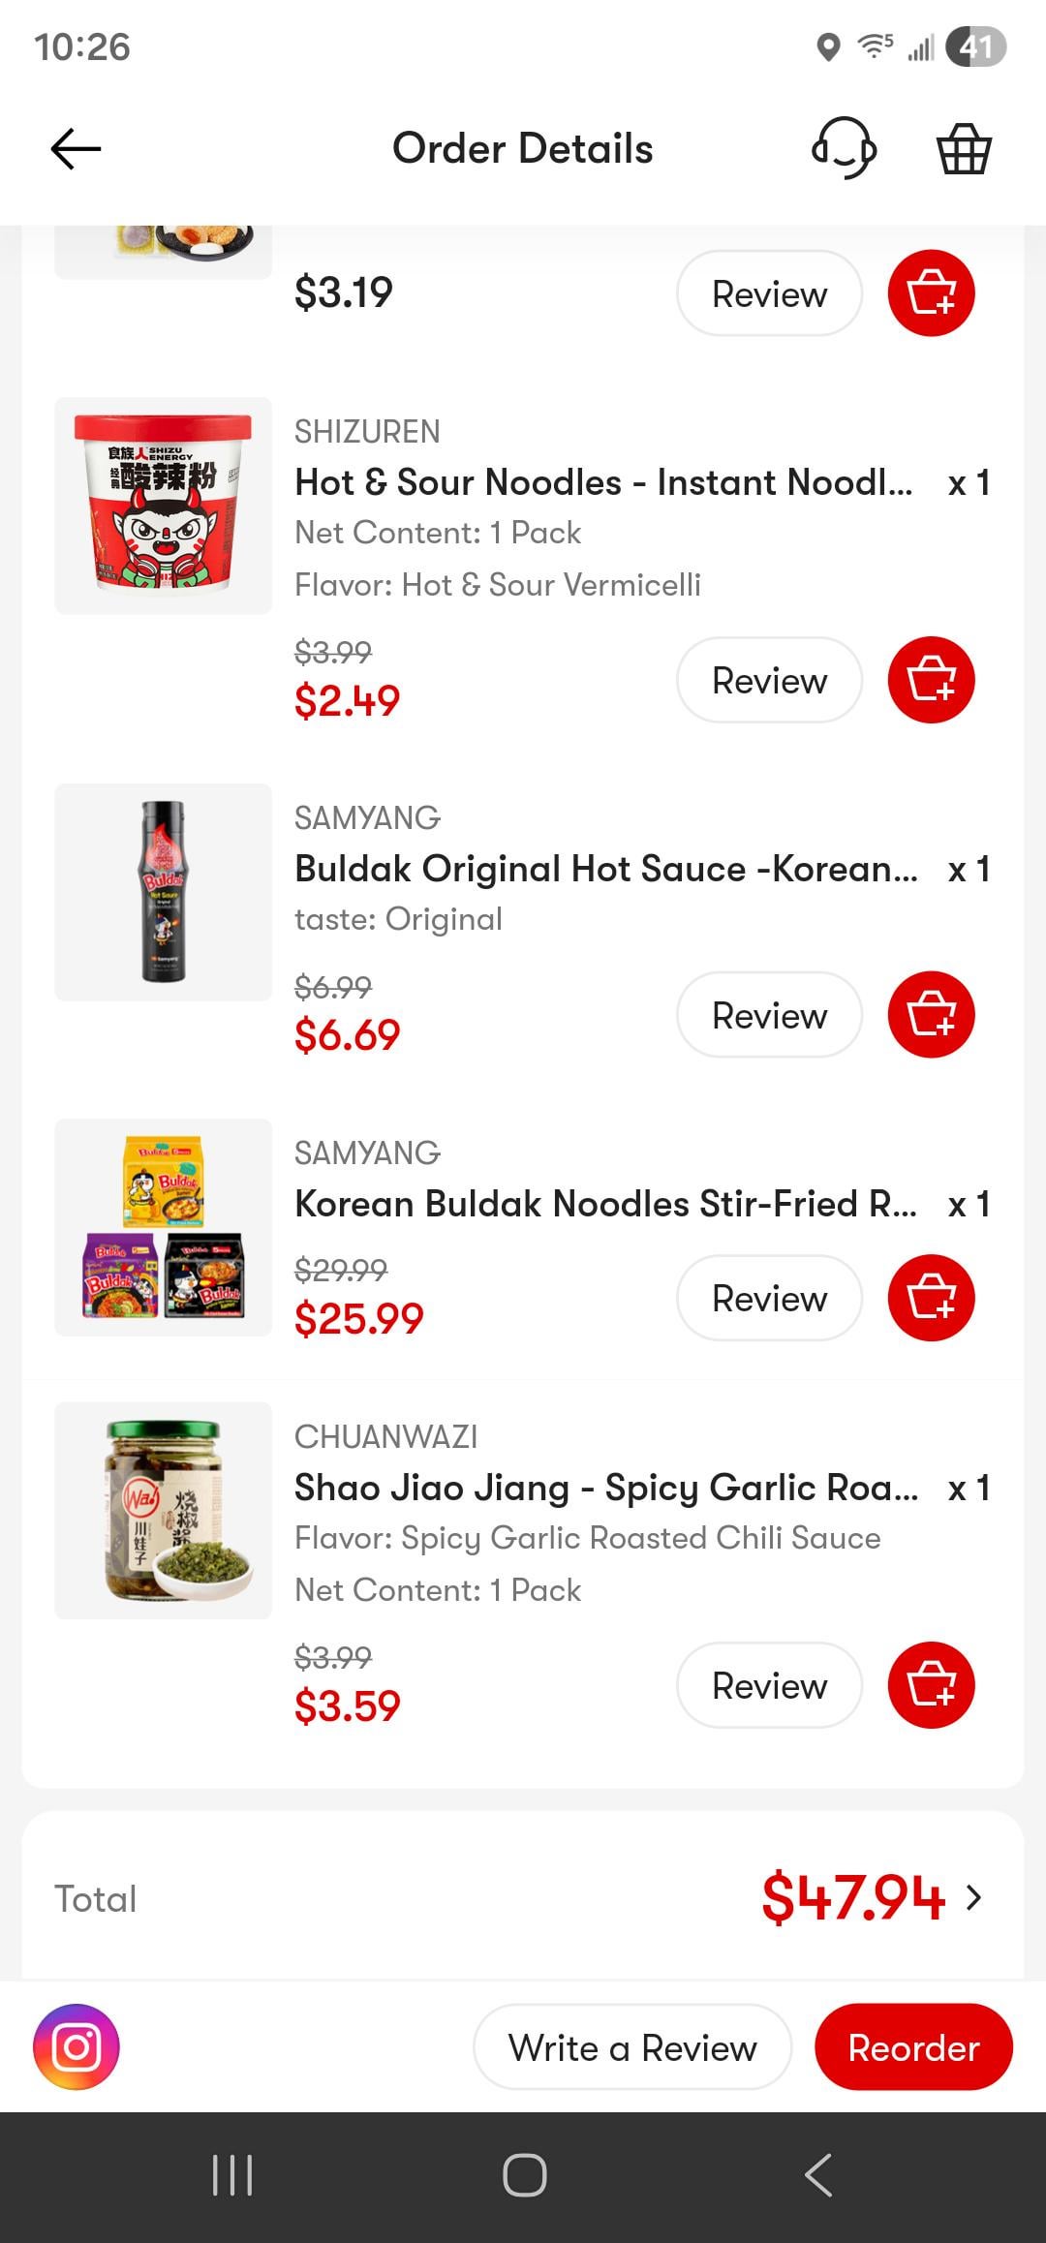The height and width of the screenshot is (2243, 1046).
Task: Review the Buldak Original Hot Sauce
Action: click(x=769, y=1015)
